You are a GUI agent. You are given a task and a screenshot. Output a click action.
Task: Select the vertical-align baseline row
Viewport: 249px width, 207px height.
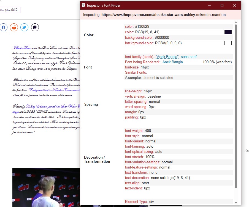178,96
